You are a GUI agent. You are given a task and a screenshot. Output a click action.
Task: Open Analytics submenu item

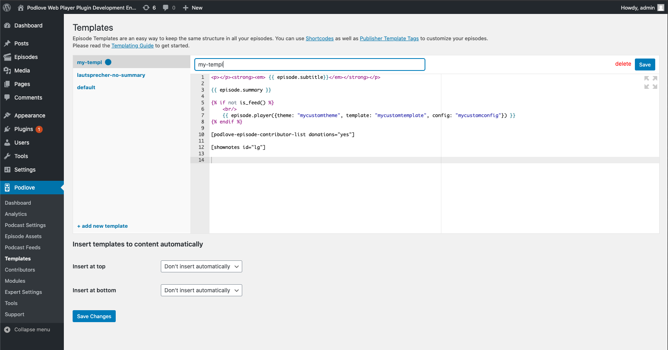[16, 214]
